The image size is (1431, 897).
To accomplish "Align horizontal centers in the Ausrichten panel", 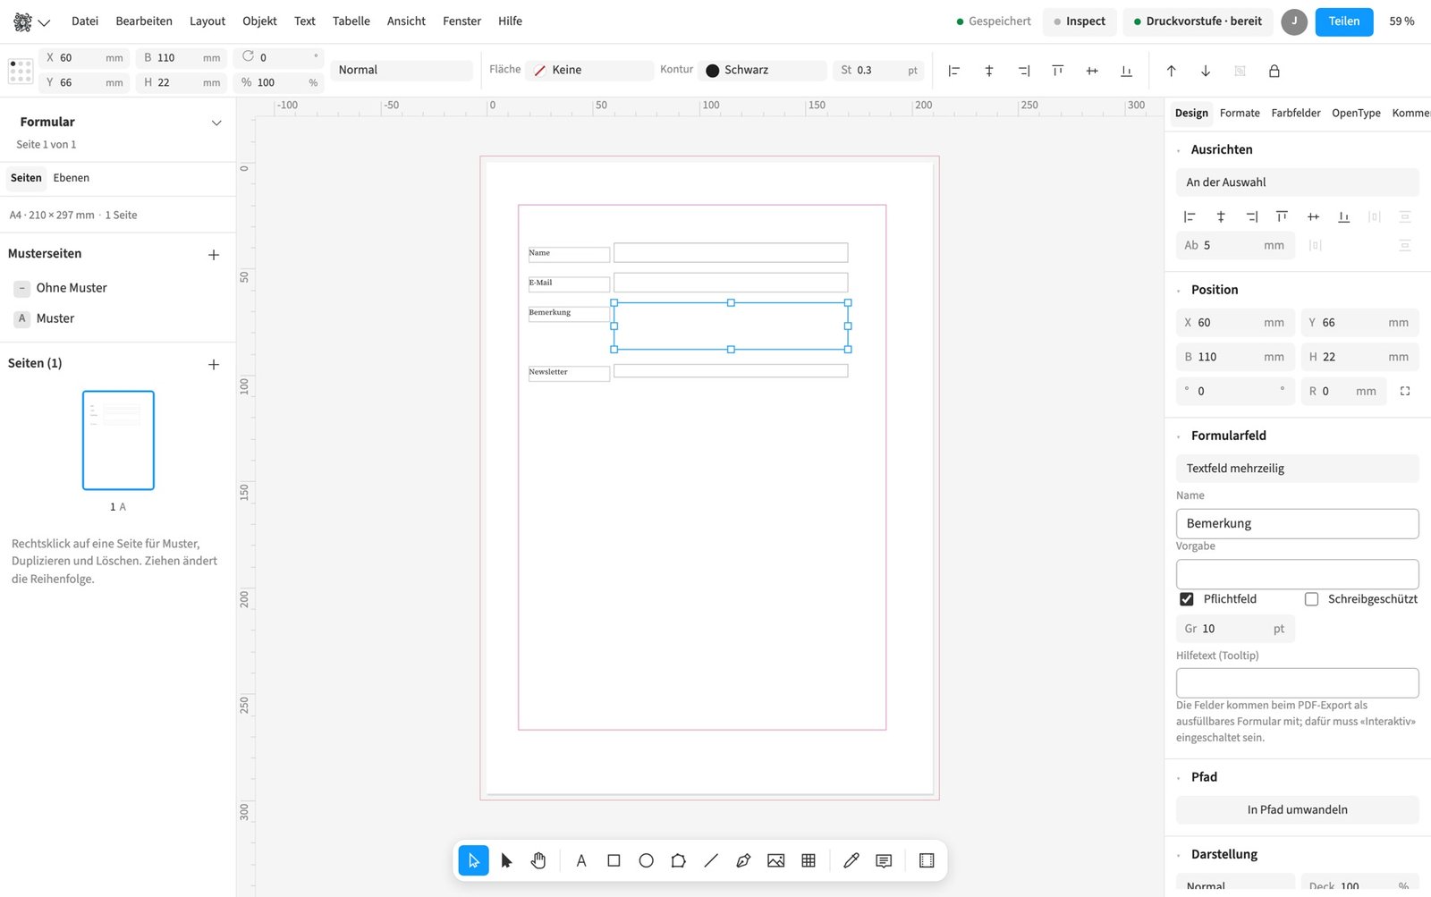I will click(x=1221, y=216).
